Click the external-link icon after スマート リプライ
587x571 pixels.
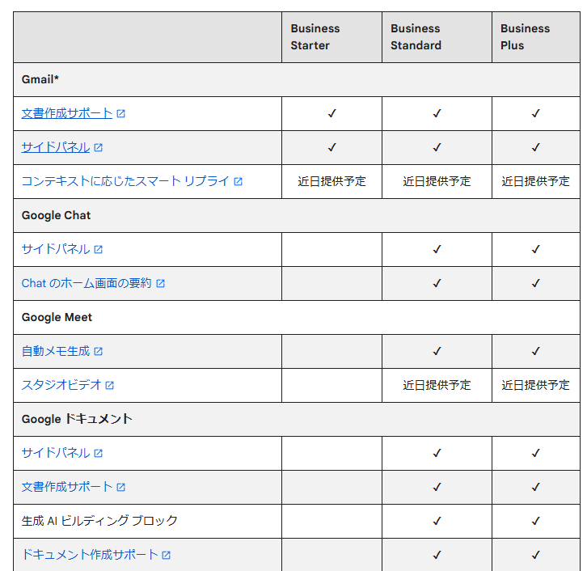coord(239,182)
